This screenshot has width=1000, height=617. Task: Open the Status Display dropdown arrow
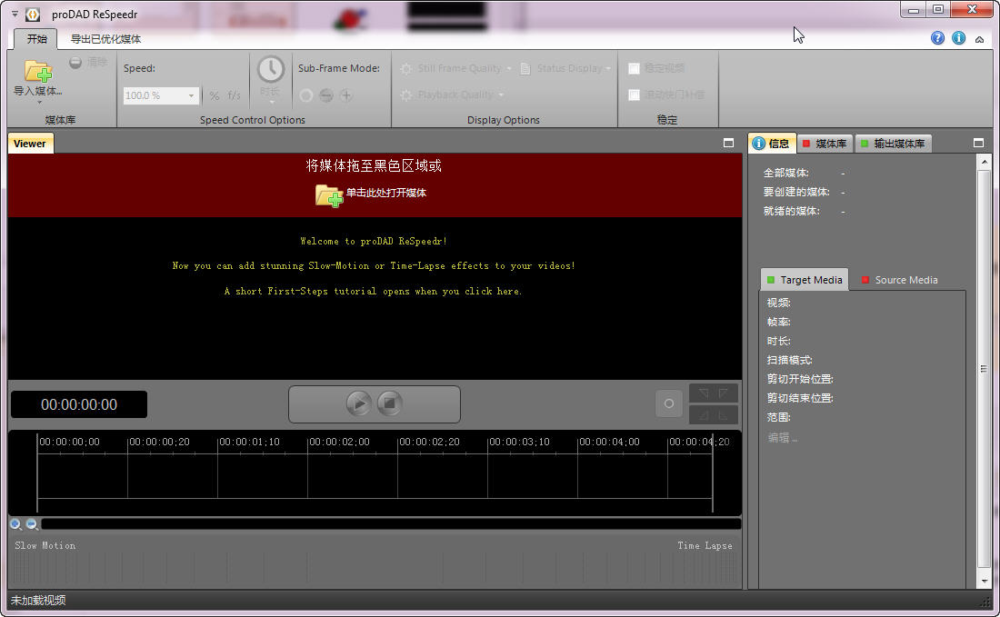point(608,69)
